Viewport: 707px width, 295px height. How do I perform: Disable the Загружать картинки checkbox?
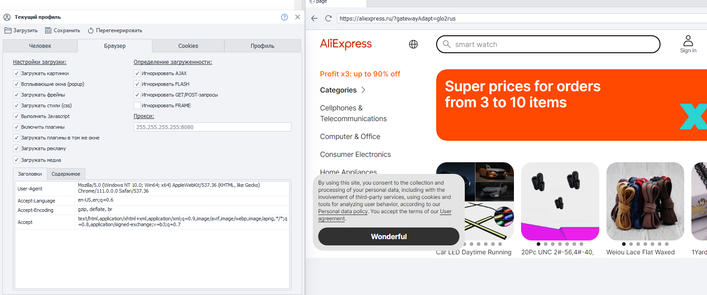17,73
